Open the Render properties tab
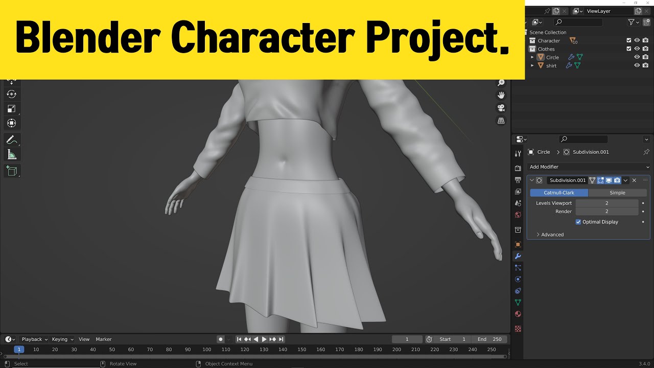Screen dimensions: 654x368 click(x=518, y=168)
